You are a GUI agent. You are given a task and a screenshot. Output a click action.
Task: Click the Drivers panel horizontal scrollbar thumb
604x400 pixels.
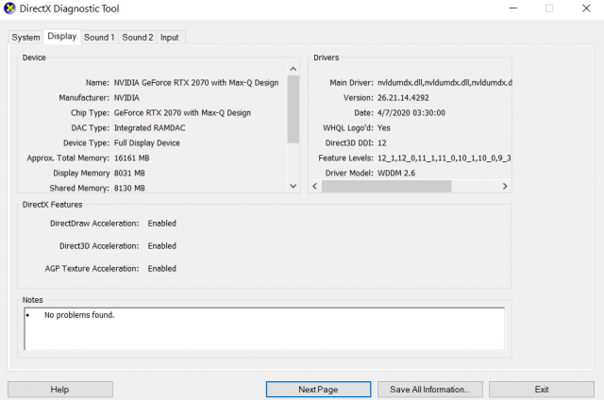click(x=385, y=187)
